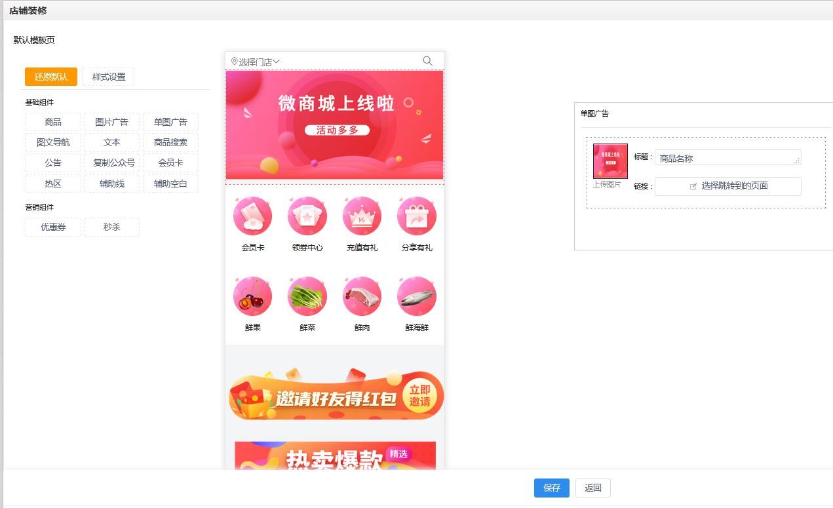This screenshot has height=508, width=833.
Task: Add the 辅助线 component
Action: [x=112, y=184]
